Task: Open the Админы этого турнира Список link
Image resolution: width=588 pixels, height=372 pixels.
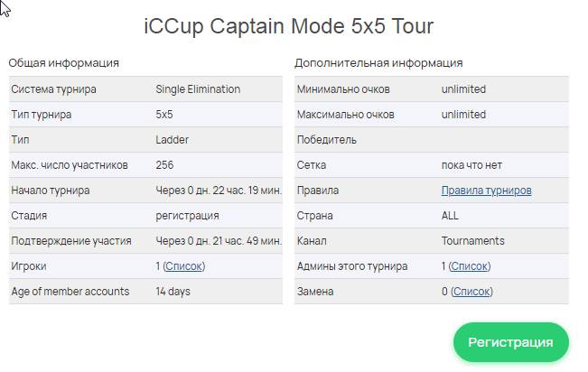Action: pos(469,266)
